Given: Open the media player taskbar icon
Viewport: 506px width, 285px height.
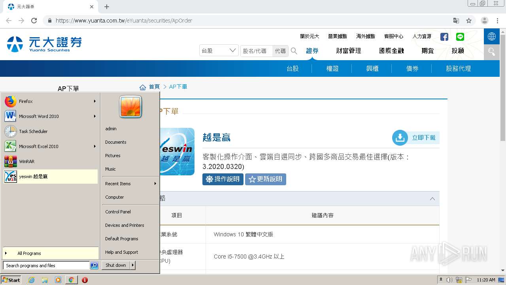Looking at the screenshot, I should (x=58, y=280).
